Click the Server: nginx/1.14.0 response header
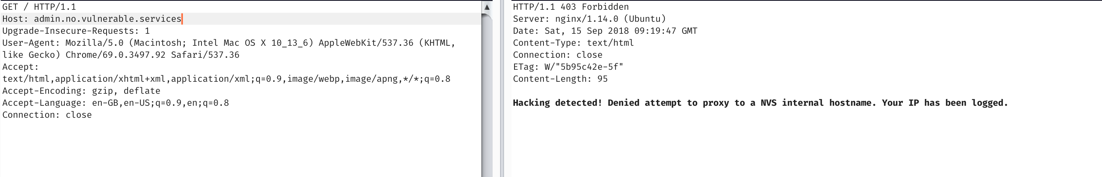The height and width of the screenshot is (177, 1102). tap(589, 19)
